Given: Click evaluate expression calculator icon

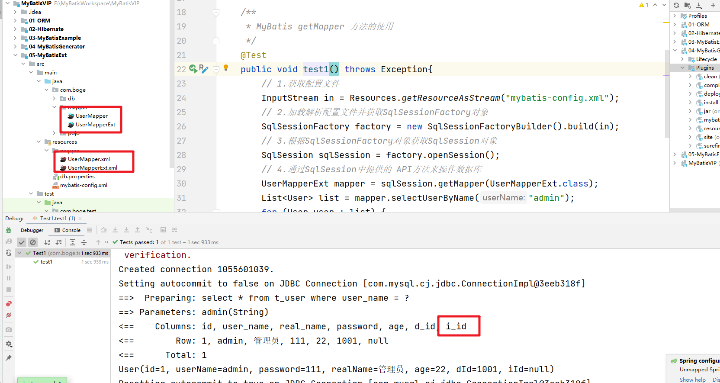Looking at the screenshot, I should [x=163, y=230].
